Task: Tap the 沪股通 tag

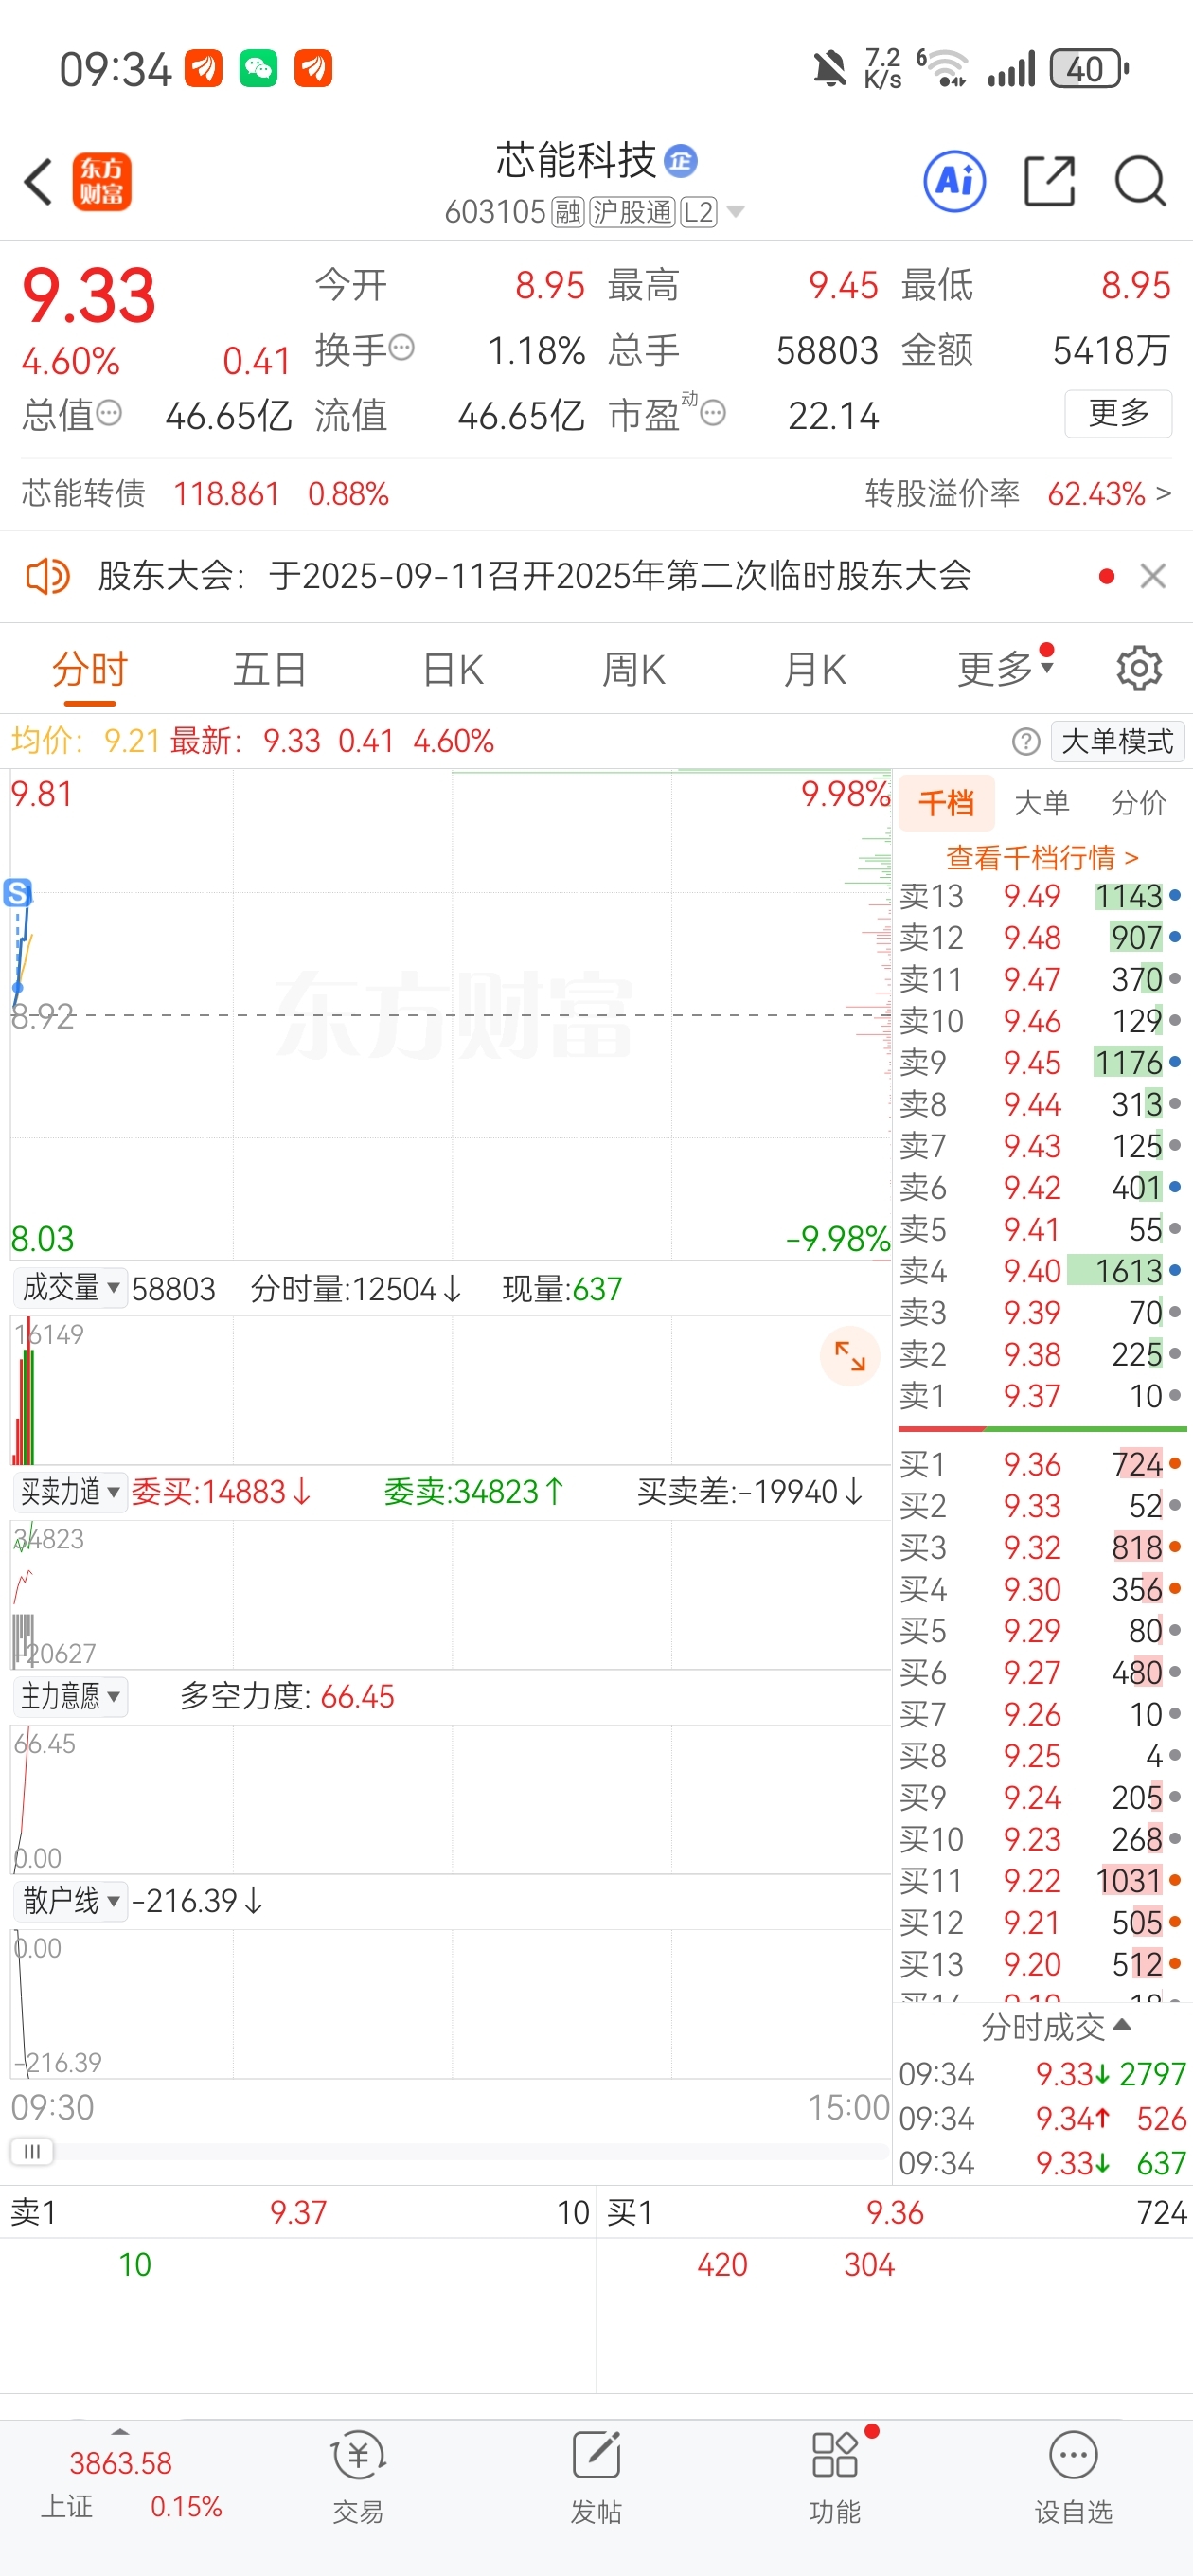Action: point(632,212)
